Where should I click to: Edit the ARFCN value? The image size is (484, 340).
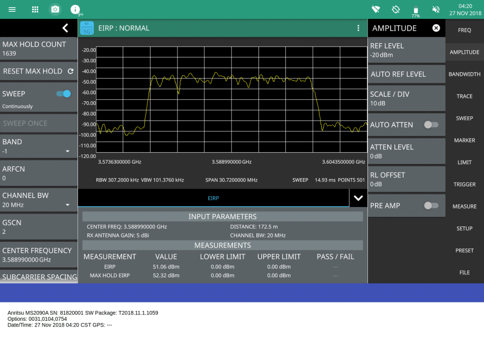[39, 173]
